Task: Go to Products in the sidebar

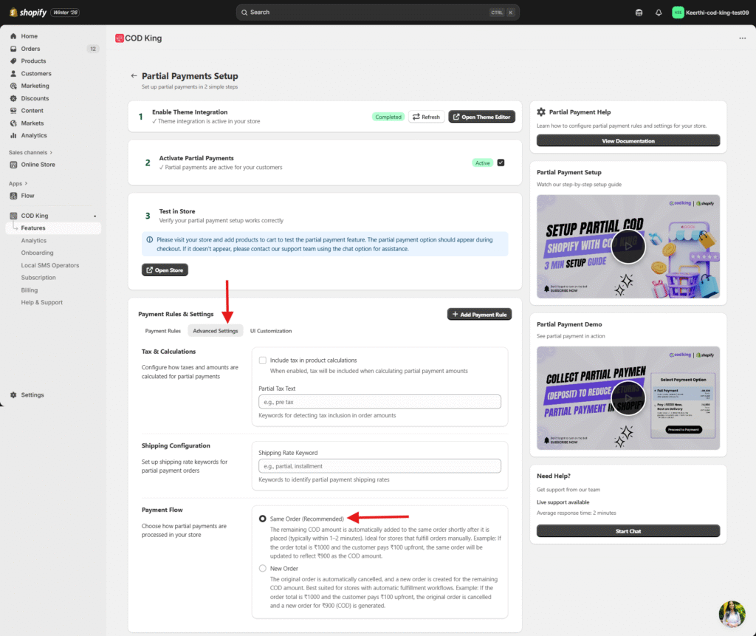Action: (33, 61)
